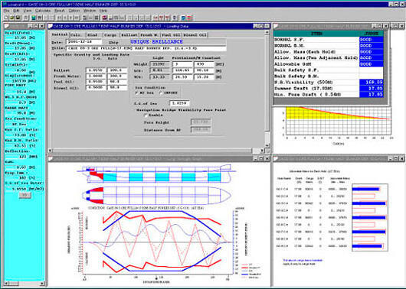This screenshot has height=289, width=406.
Task: Switch to the Kind tab
Action: (93, 35)
